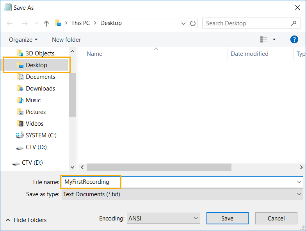Click the Back navigation arrow
This screenshot has height=231, width=306.
tap(9, 23)
